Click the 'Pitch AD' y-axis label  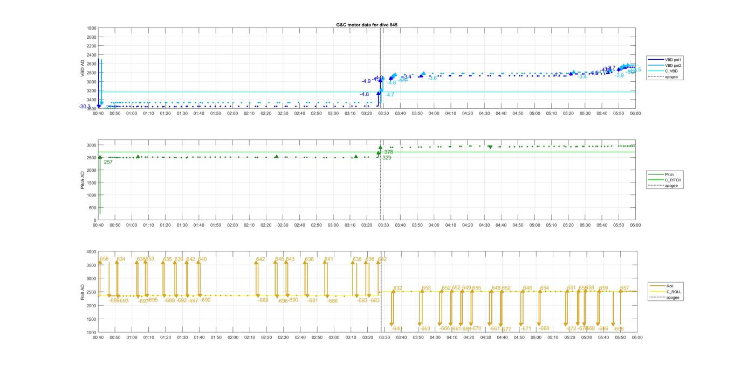[x=83, y=180]
